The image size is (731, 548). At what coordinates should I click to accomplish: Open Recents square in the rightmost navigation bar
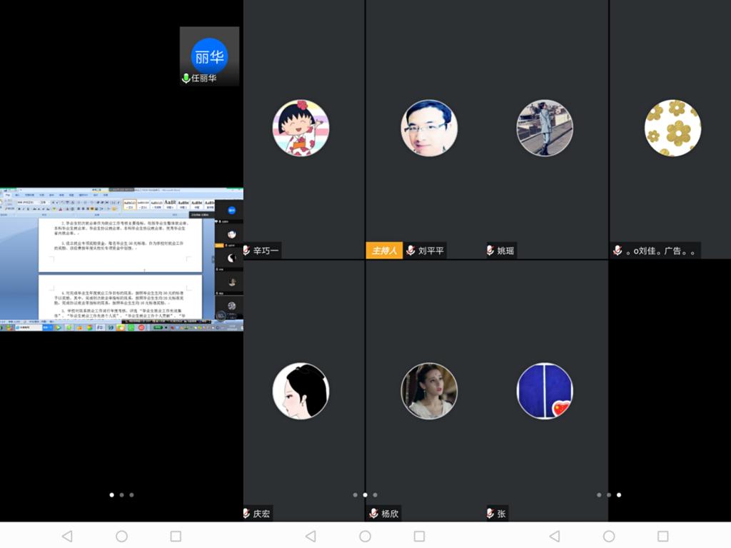pyautogui.click(x=663, y=536)
